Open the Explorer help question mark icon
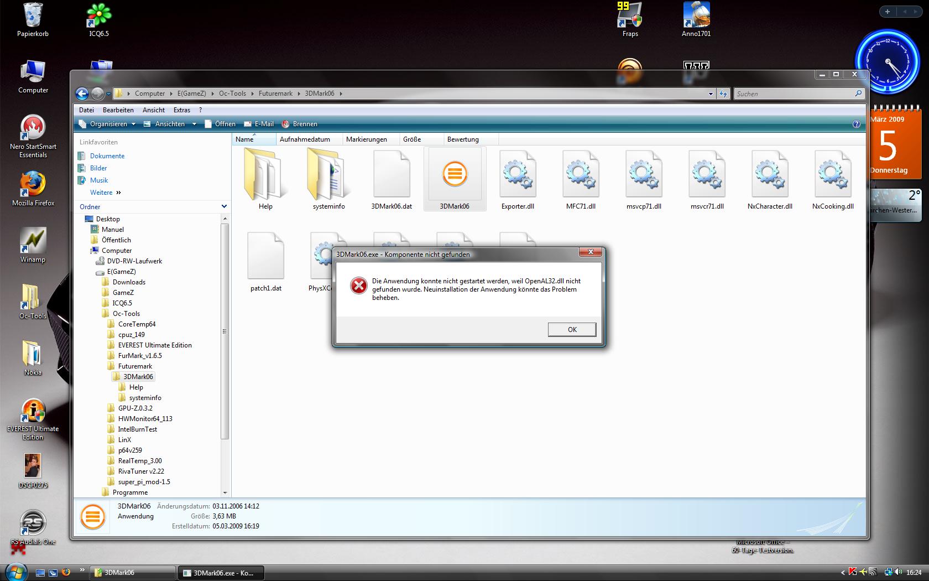 (x=856, y=124)
